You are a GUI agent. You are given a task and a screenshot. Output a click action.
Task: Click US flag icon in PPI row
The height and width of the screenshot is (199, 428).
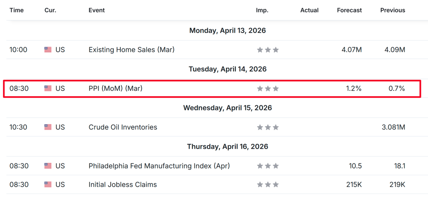(48, 89)
